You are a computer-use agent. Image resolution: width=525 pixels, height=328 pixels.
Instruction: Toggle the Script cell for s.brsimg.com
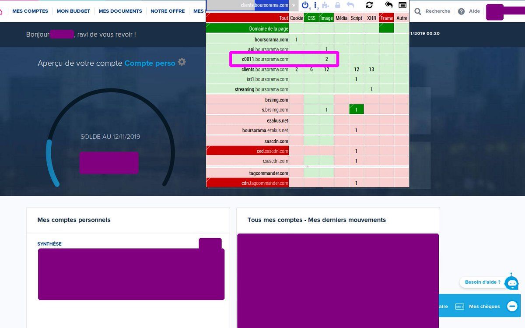point(356,110)
